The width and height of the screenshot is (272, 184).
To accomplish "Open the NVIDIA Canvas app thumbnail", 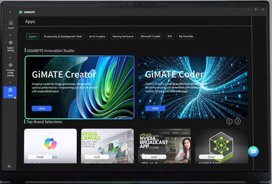I will 107,146.
